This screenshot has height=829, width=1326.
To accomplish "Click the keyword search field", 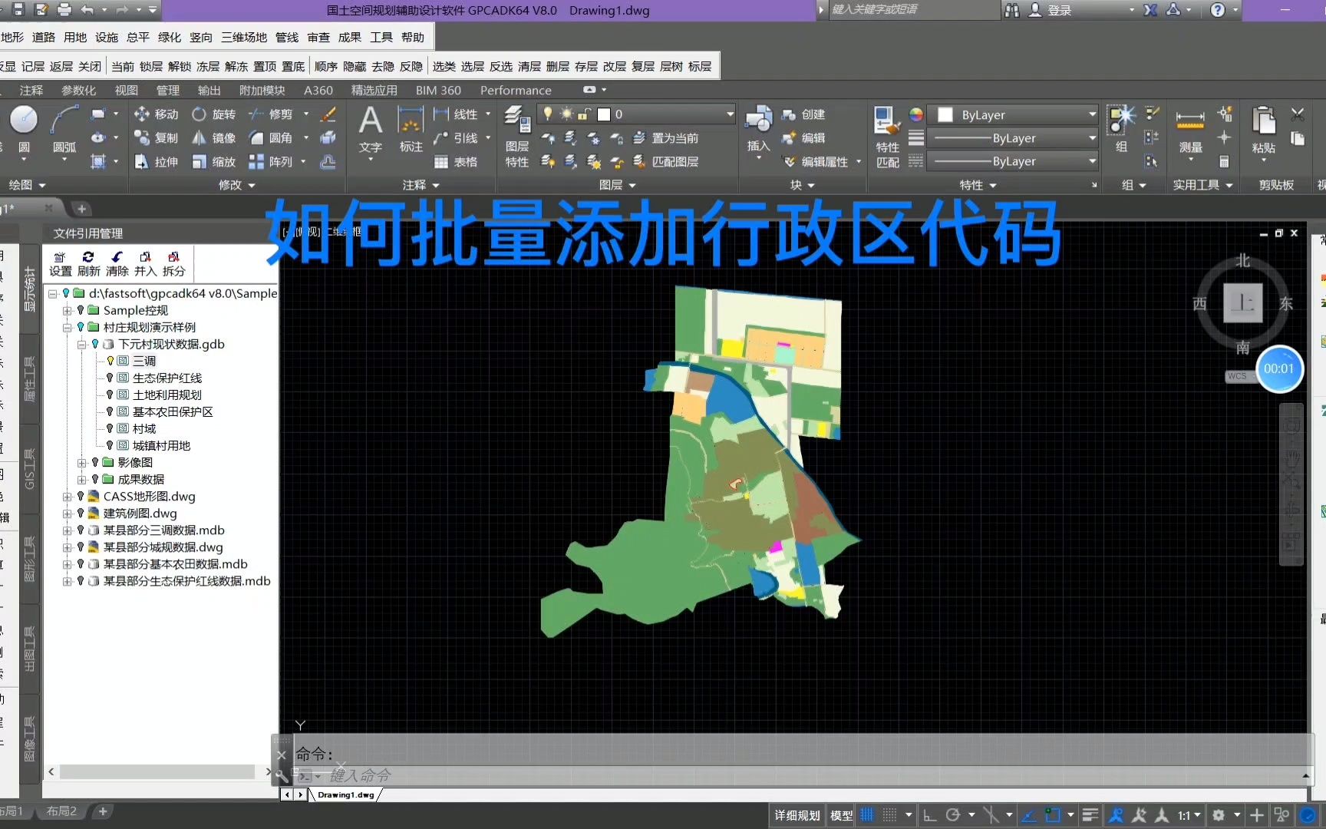I will coord(913,10).
